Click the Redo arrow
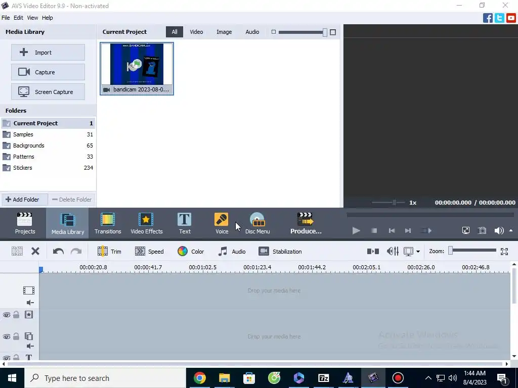Image resolution: width=518 pixels, height=388 pixels. (76, 252)
